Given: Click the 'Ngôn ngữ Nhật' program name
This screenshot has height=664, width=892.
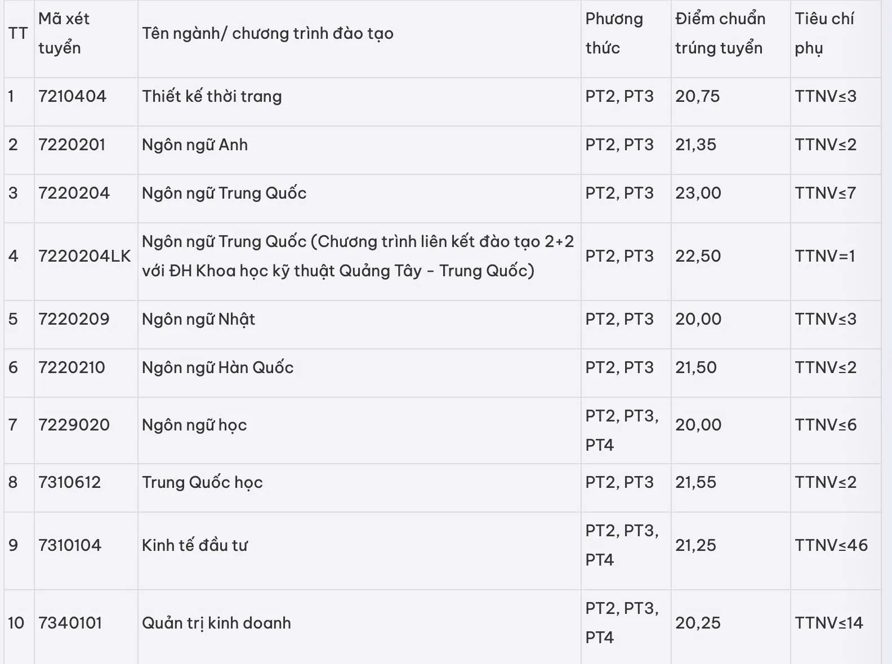Looking at the screenshot, I should [x=198, y=319].
